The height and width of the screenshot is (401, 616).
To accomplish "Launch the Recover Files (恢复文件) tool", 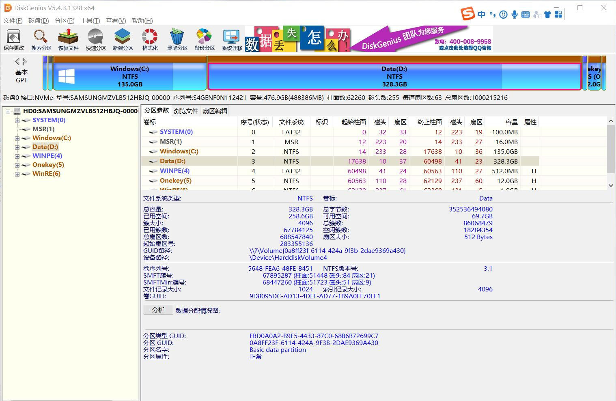I will pos(68,40).
